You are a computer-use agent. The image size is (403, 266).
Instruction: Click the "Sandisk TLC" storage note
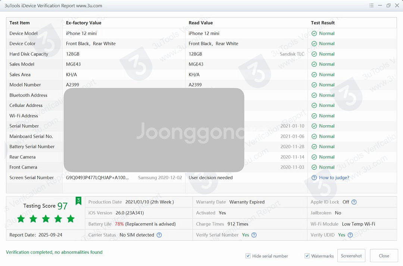(x=292, y=54)
